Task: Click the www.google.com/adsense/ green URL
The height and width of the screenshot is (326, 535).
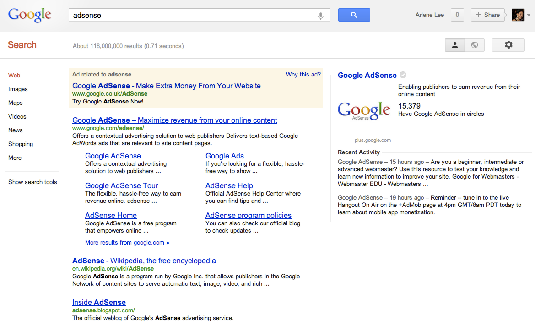Action: pyautogui.click(x=108, y=128)
